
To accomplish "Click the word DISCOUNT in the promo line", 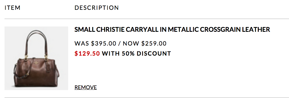I will tap(154, 54).
